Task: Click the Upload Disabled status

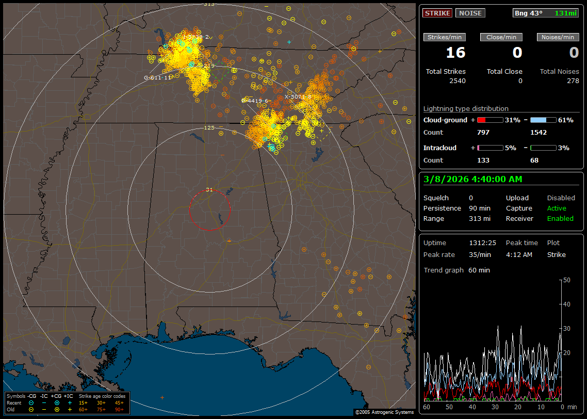Action: pos(561,198)
